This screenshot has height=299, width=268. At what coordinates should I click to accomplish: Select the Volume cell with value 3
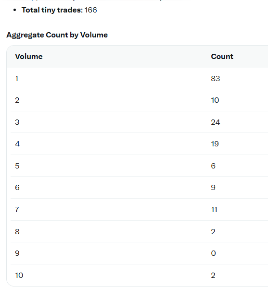pyautogui.click(x=17, y=122)
